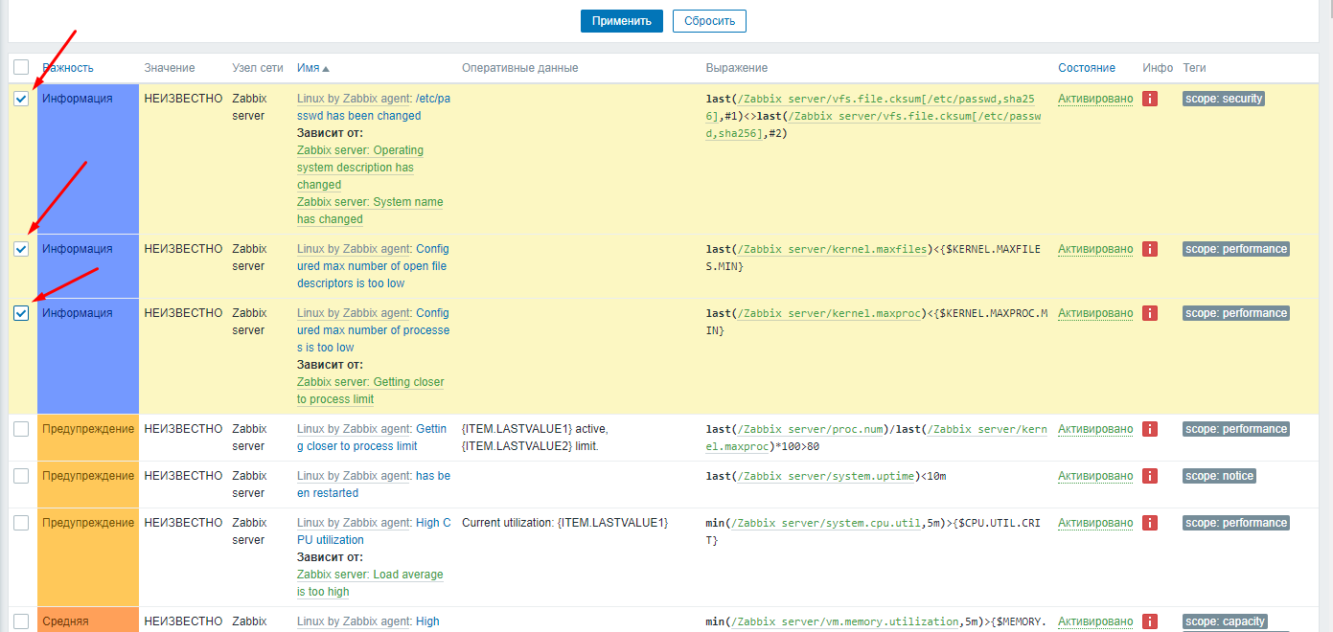The image size is (1333, 632).
Task: Open 'has been restarted' trigger link
Action: pyautogui.click(x=432, y=476)
